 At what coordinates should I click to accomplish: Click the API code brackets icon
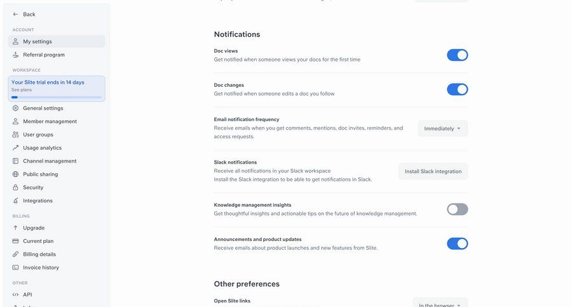[16, 294]
